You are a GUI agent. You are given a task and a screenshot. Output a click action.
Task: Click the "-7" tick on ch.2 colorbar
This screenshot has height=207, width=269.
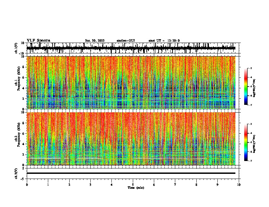tap(251, 161)
